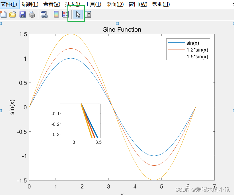Select the Sine Function title text

pos(122,30)
